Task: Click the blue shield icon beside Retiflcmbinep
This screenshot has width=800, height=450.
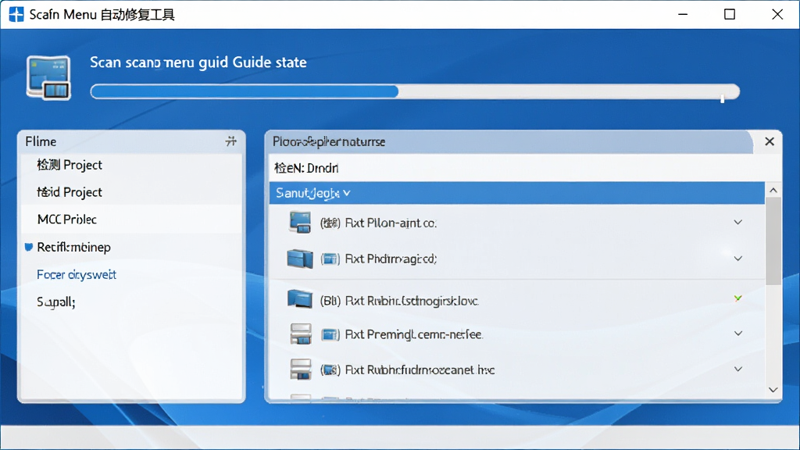Action: coord(29,248)
